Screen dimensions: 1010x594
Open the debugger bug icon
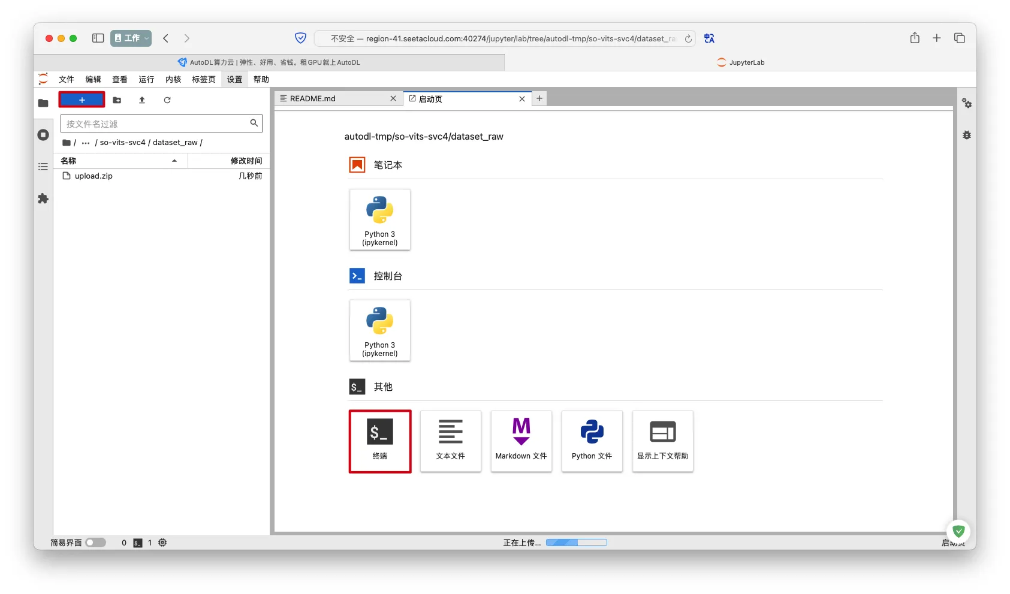point(966,135)
